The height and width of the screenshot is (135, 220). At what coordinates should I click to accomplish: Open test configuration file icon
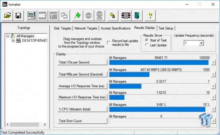click(7, 16)
